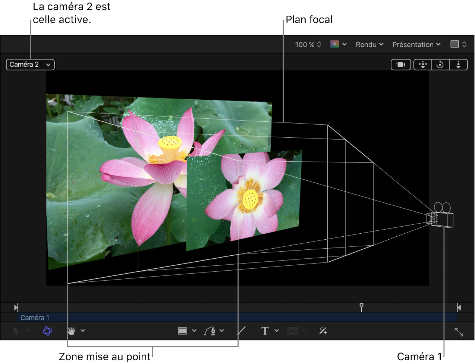Open the Caméra 2 view dropdown
The image size is (475, 364).
[x=30, y=65]
